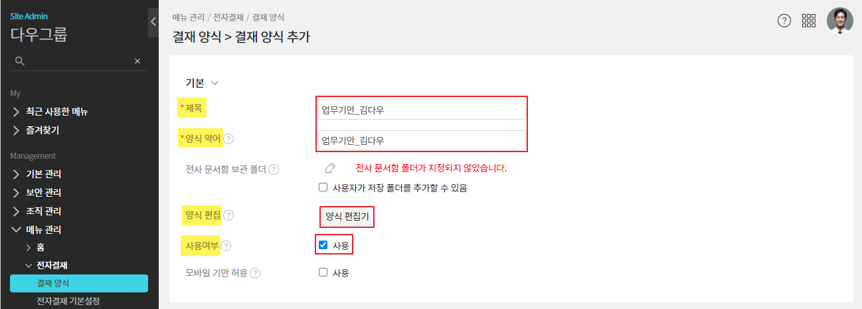Click the user profile avatar

839,21
